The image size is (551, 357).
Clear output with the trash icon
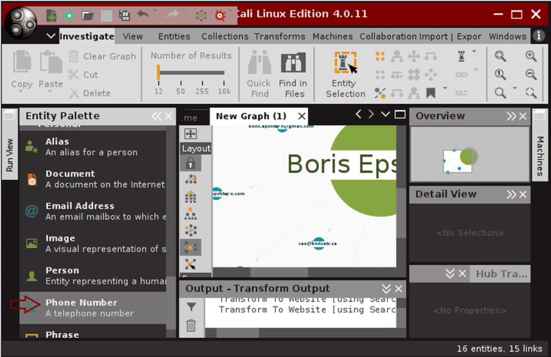(191, 325)
